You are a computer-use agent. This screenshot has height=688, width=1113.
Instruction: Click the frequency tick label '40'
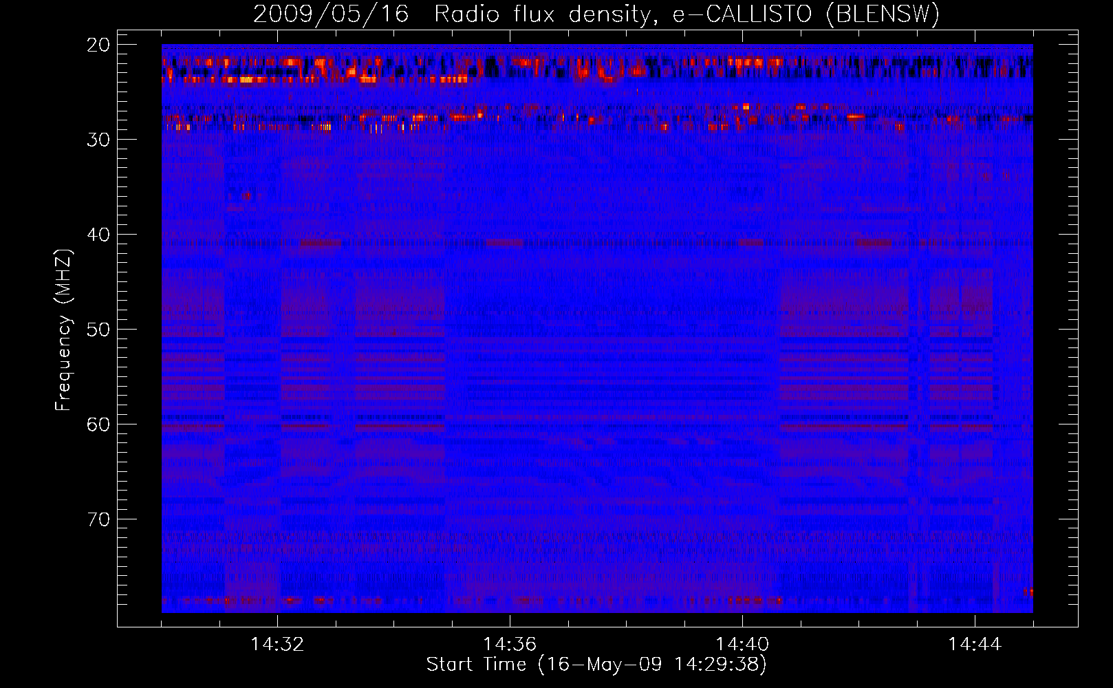coord(98,235)
